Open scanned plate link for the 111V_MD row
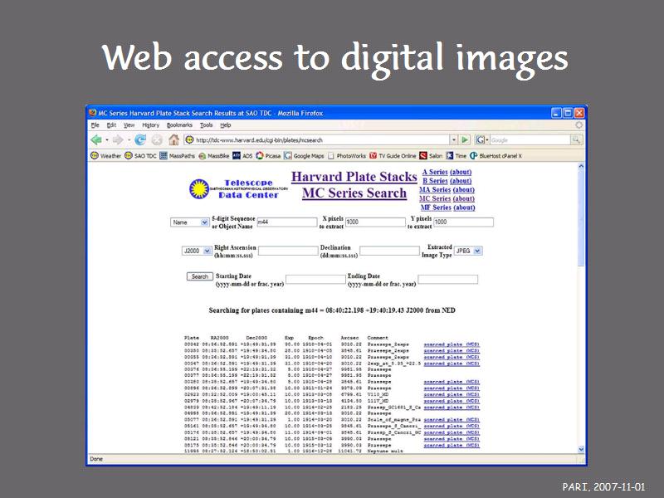The height and width of the screenshot is (498, 664). point(452,401)
